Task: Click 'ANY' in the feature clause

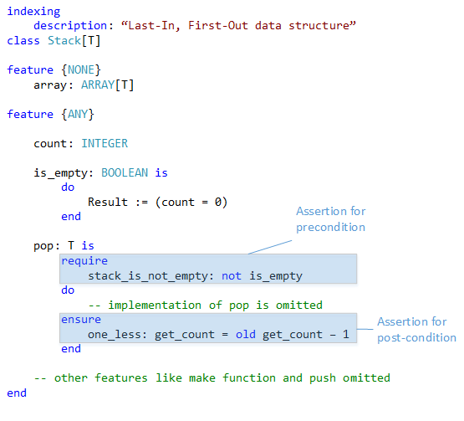Action: tap(78, 114)
